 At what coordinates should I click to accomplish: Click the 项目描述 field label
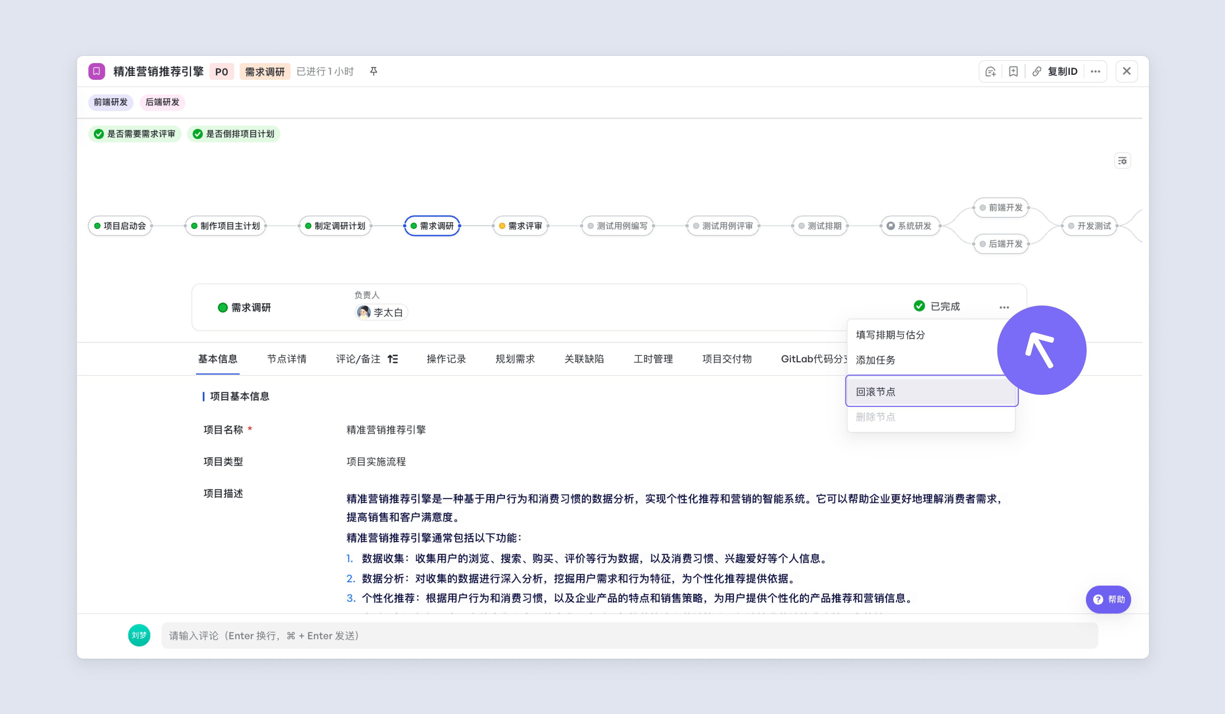pyautogui.click(x=223, y=493)
